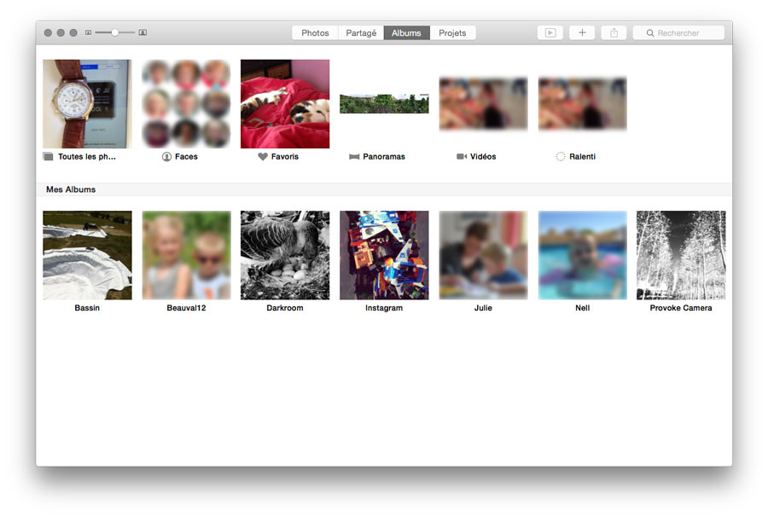
Task: Click the Faces label text
Action: (186, 157)
